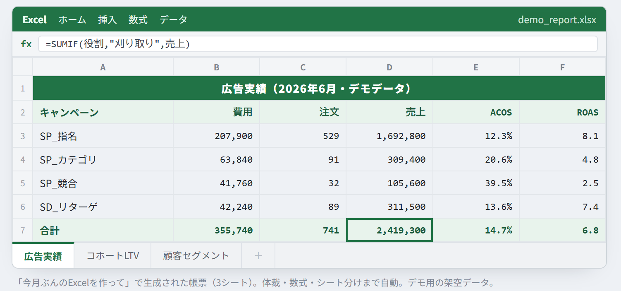621x291 pixels.
Task: Select ACOS cell 39.5%
Action: click(x=476, y=183)
